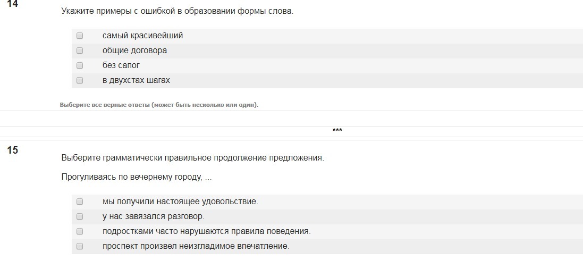The height and width of the screenshot is (260, 583).
Task: Tick the «общие договора» checkbox
Action: tap(80, 51)
